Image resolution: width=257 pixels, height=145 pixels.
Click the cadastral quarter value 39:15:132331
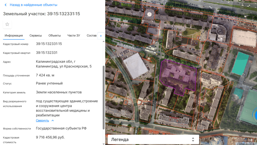[x=47, y=53]
